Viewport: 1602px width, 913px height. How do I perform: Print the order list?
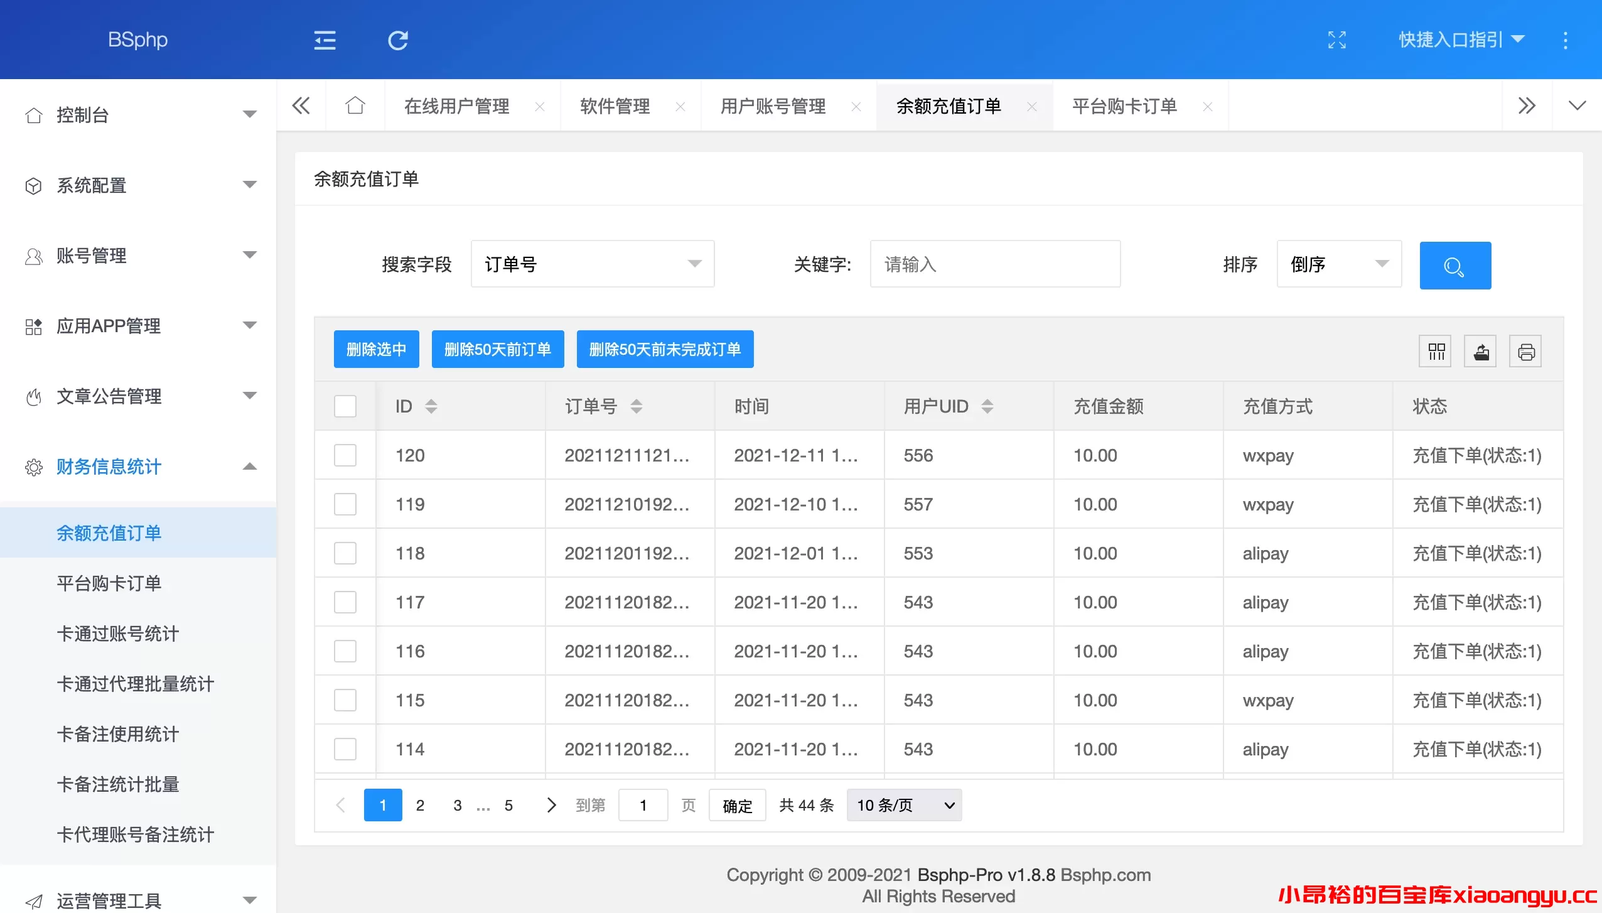pos(1526,351)
